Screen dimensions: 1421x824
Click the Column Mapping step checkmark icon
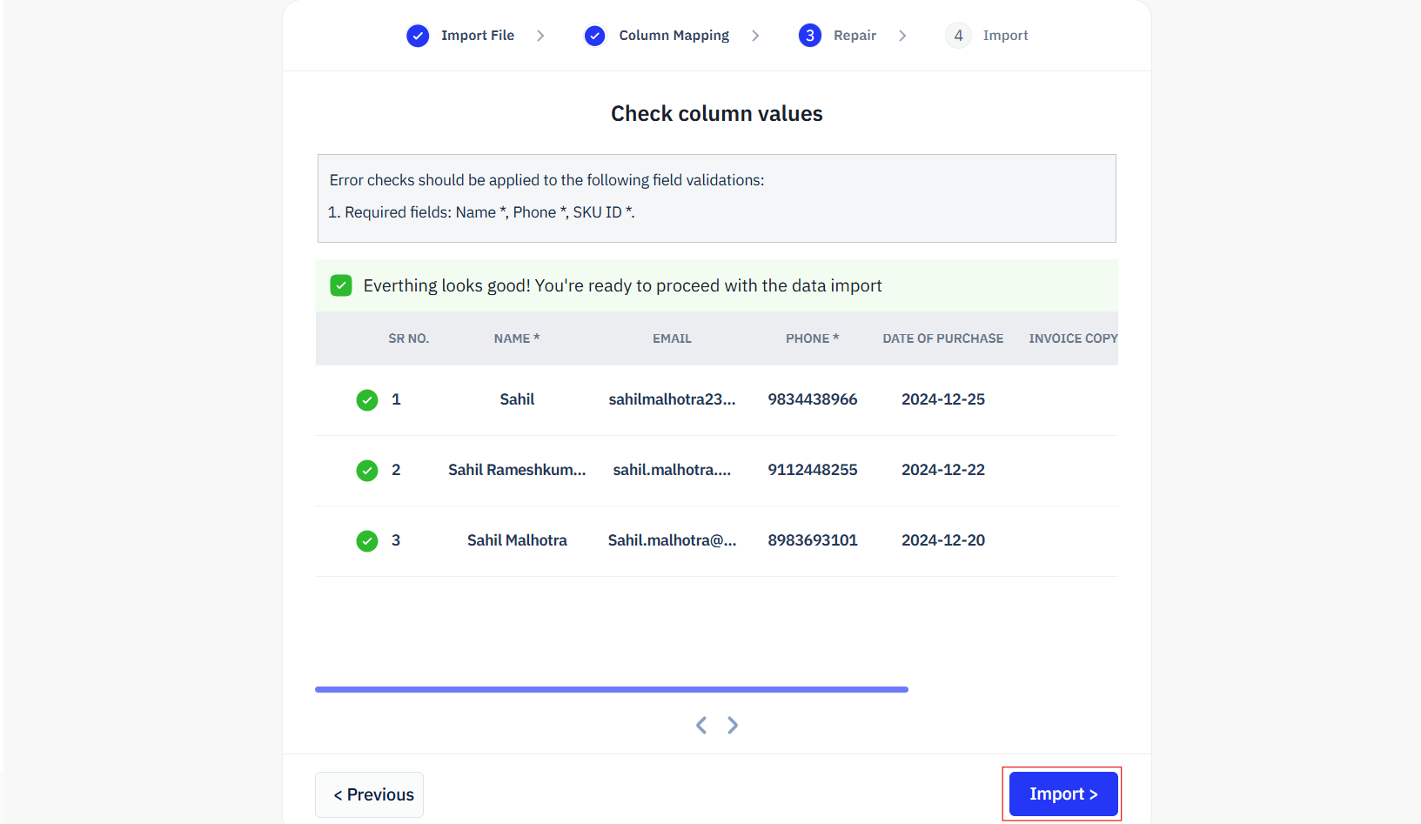(595, 36)
